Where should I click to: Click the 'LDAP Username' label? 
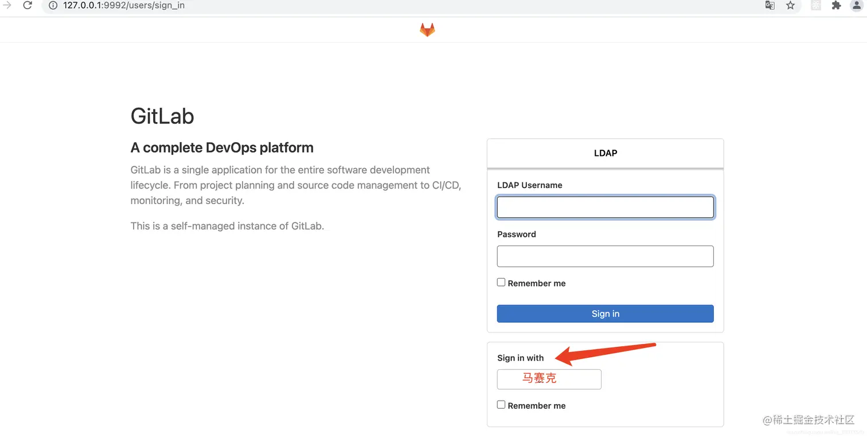(x=530, y=185)
